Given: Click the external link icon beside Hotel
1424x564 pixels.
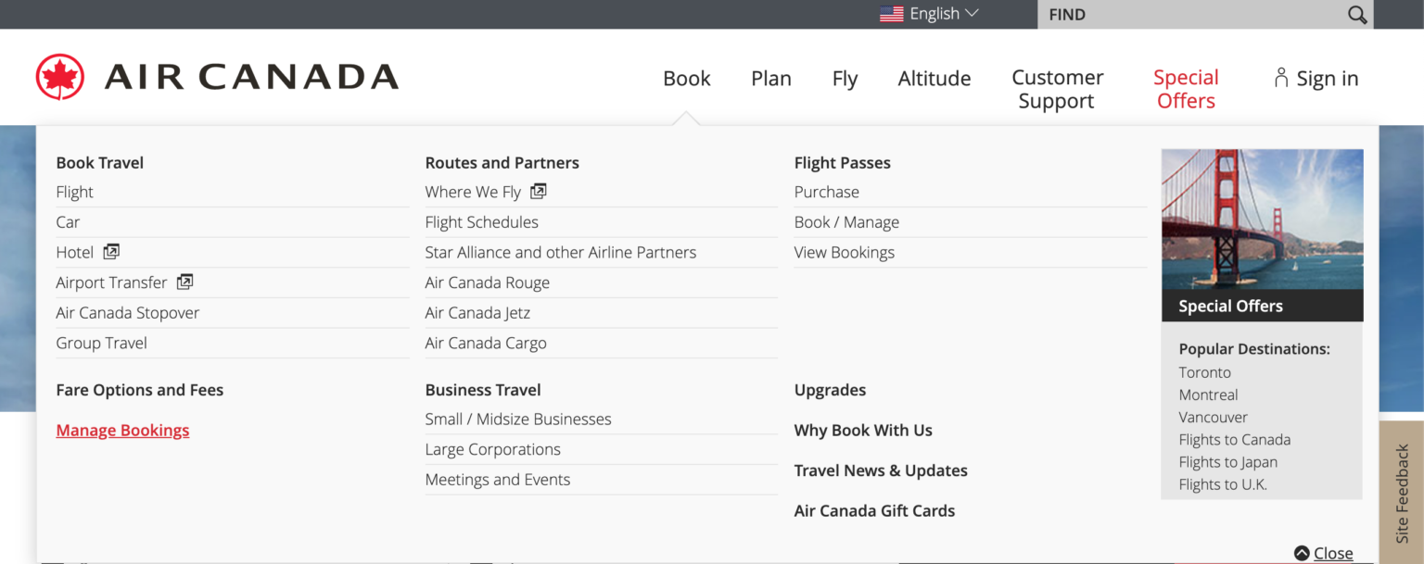Looking at the screenshot, I should tap(111, 252).
